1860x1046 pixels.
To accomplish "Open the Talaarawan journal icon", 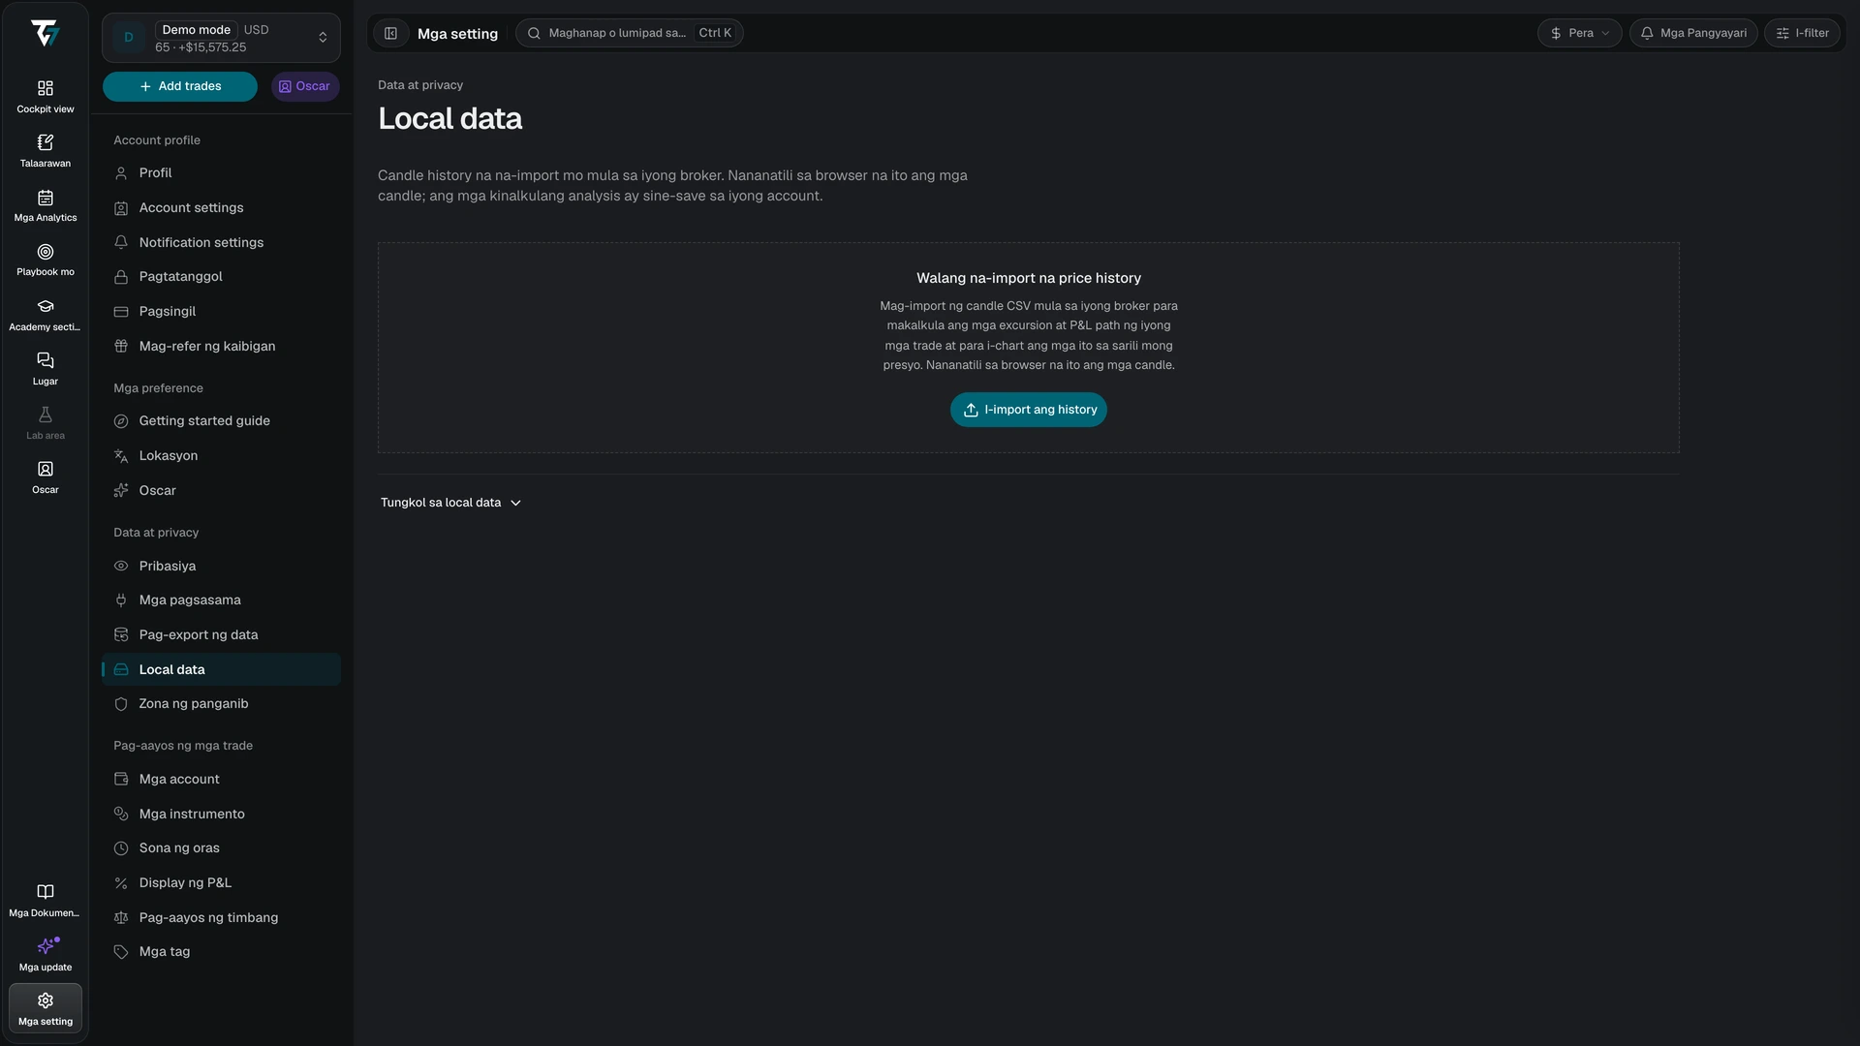I will point(45,151).
